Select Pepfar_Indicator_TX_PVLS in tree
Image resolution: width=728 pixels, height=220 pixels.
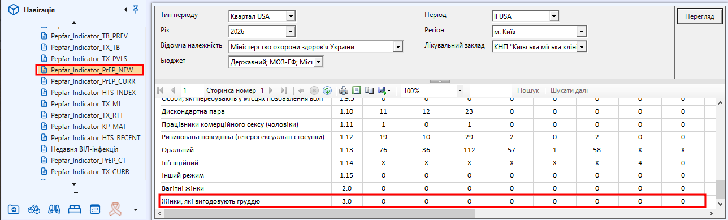click(x=89, y=58)
